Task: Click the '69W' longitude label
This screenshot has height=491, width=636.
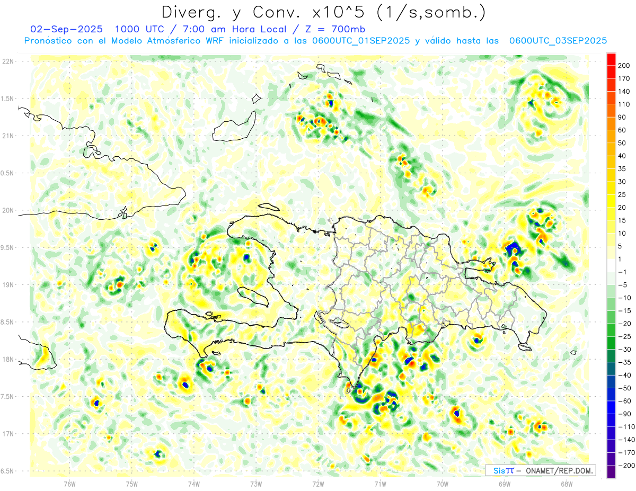Action: (505, 484)
